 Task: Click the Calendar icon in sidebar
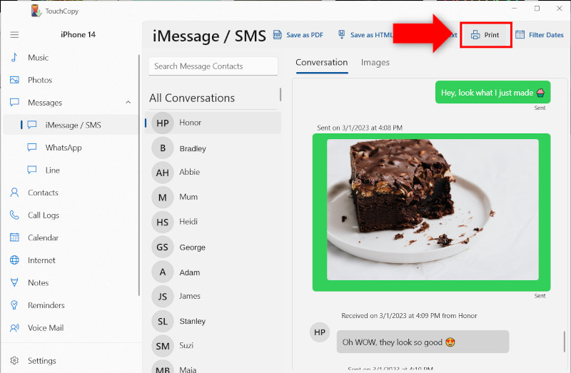tap(14, 237)
